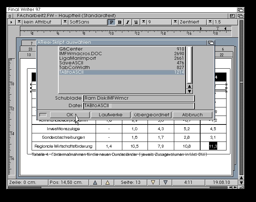Image resolution: width=256 pixels, height=202 pixels.
Task: Toggle italic formatting button
Action: click(x=128, y=22)
